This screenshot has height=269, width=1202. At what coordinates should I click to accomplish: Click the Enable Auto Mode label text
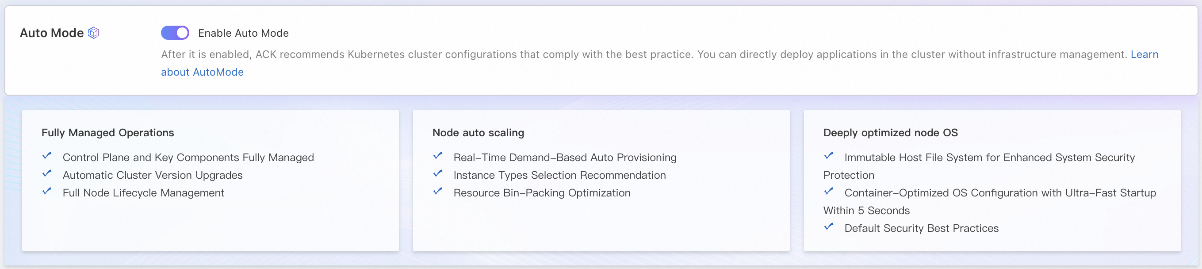pyautogui.click(x=243, y=33)
